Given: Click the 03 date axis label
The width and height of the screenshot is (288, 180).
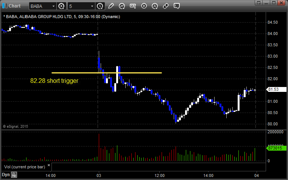Looking at the screenshot, I should coord(99,175).
